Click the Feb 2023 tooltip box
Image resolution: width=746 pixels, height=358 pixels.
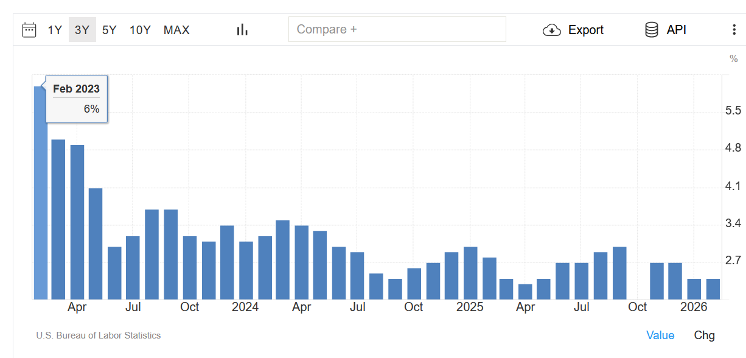pyautogui.click(x=76, y=99)
